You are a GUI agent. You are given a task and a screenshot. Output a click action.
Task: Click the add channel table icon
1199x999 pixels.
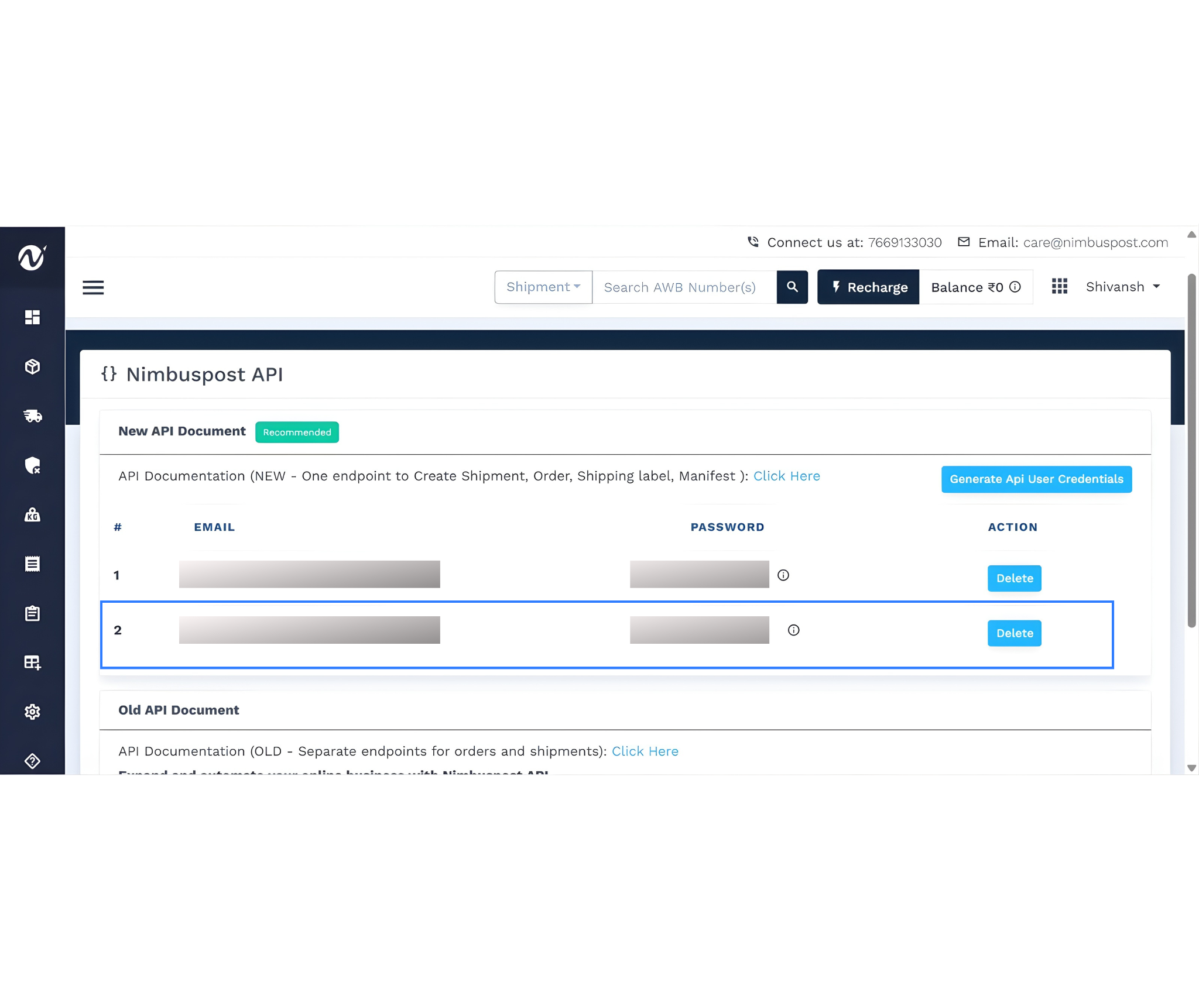[x=32, y=662]
